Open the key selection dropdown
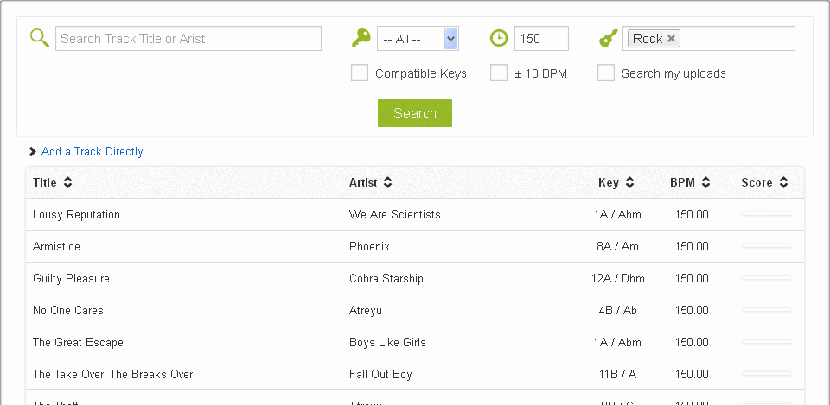Image resolution: width=830 pixels, height=405 pixels. point(418,39)
